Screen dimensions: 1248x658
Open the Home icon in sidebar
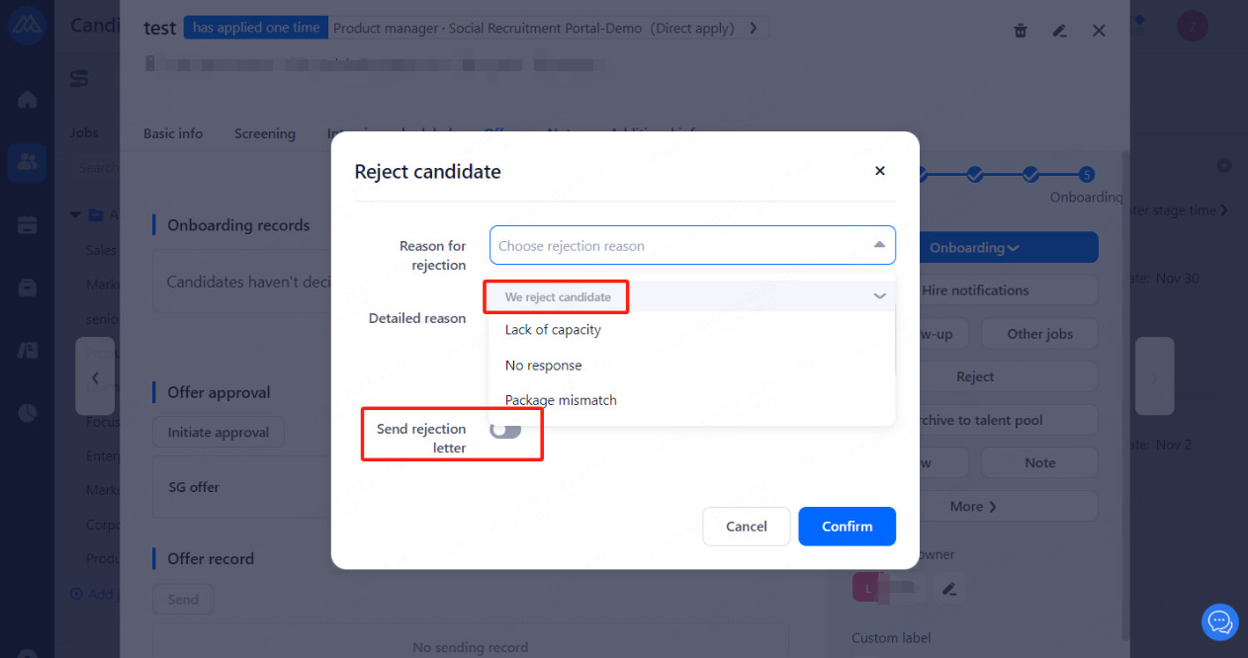click(x=28, y=100)
